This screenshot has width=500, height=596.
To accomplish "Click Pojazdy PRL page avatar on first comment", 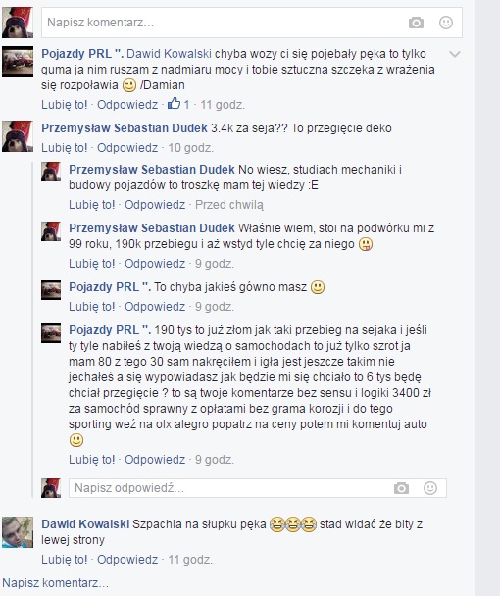I will pos(18,62).
